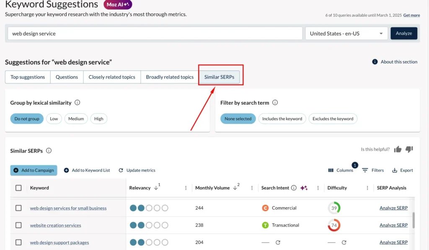Screen dimensions: 429x250
Task: Check the website creation services row checkbox
Action: [18, 225]
